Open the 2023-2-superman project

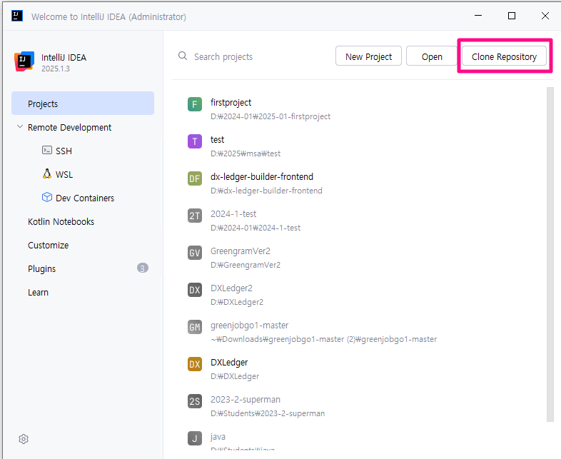246,399
